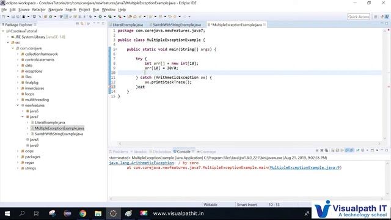391x220 pixels.
Task: Open the Declaration tab
Action: coord(160,152)
